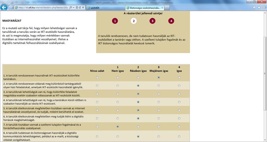The width and height of the screenshot is (267, 142).
Task: Choose Majdnem igaz for question 4
Action: (x=159, y=102)
